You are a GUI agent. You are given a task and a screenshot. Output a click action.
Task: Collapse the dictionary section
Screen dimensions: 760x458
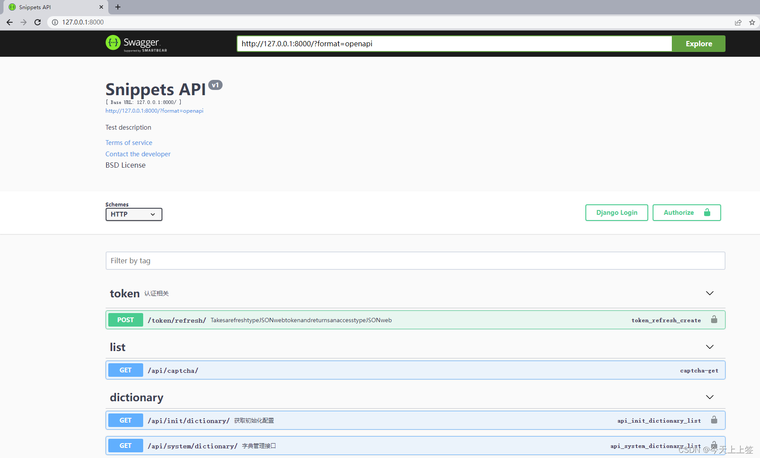pyautogui.click(x=709, y=397)
